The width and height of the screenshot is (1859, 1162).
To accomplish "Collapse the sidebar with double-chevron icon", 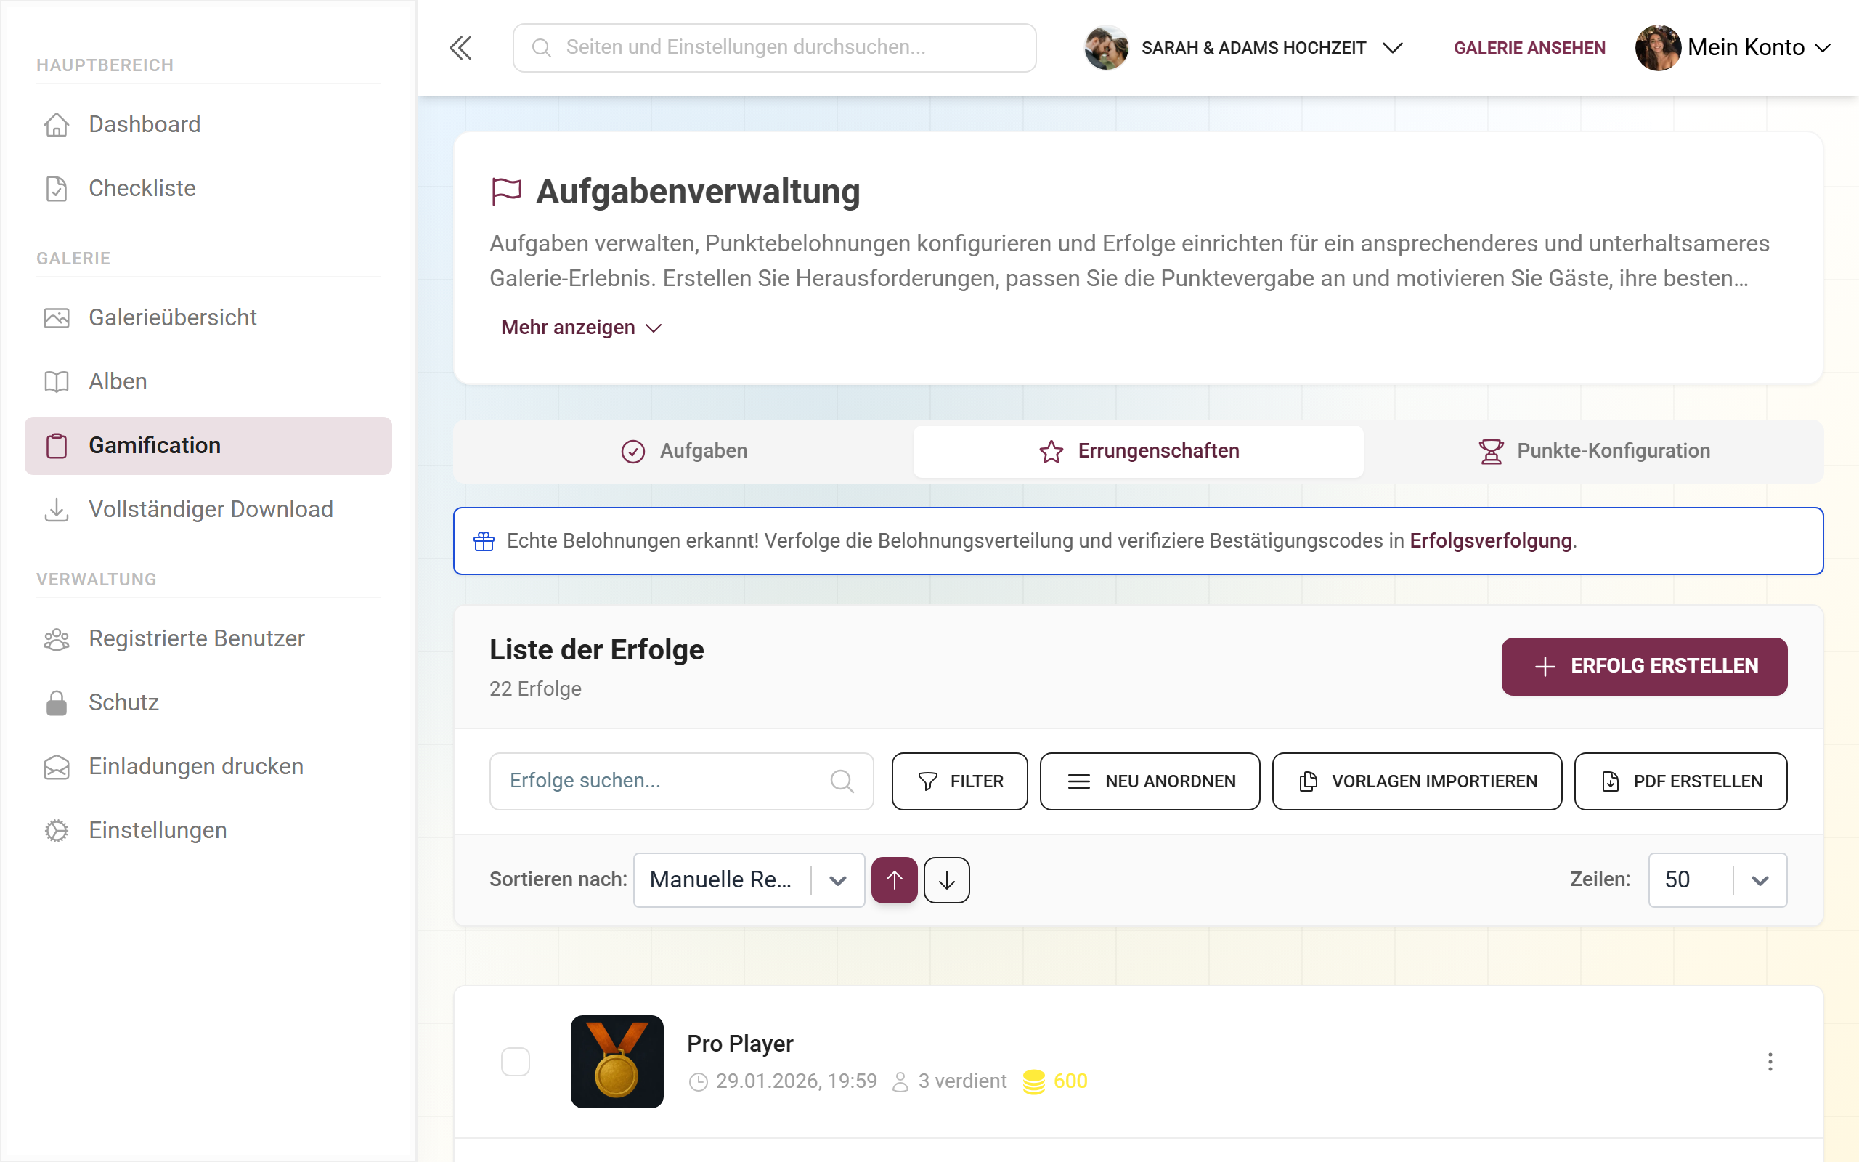I will [x=460, y=48].
